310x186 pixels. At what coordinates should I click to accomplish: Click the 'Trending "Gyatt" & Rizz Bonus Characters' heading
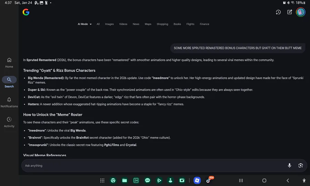(x=59, y=70)
